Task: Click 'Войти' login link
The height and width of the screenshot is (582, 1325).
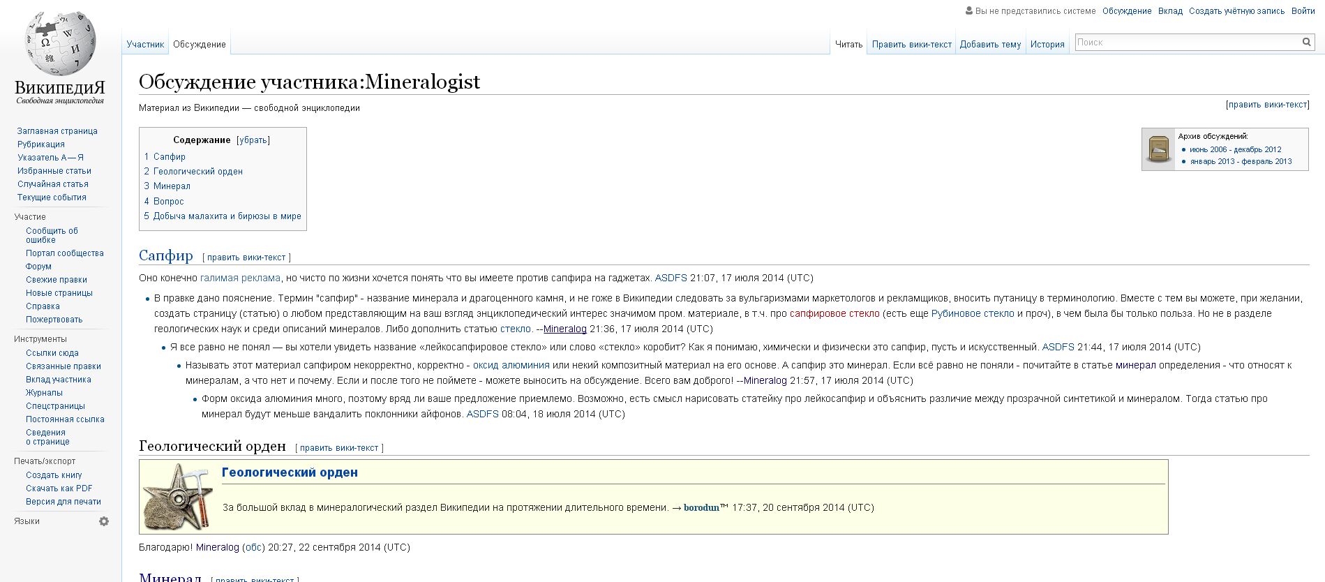Action: coord(1303,11)
